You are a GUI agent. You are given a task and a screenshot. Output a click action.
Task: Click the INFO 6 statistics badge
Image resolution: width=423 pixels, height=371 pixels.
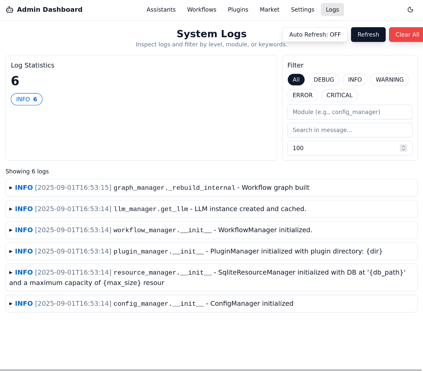pos(26,99)
